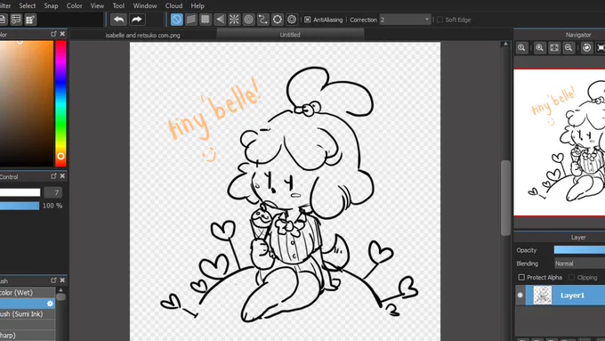Switch to isabelle and retsuko com.png tab

(142, 35)
